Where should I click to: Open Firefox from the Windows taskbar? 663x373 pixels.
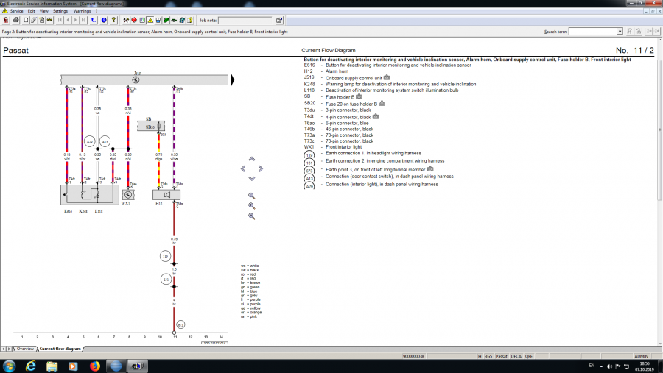tap(94, 366)
